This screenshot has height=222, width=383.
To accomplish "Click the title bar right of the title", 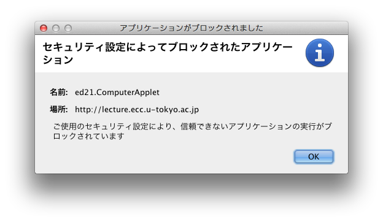I will [305, 28].
